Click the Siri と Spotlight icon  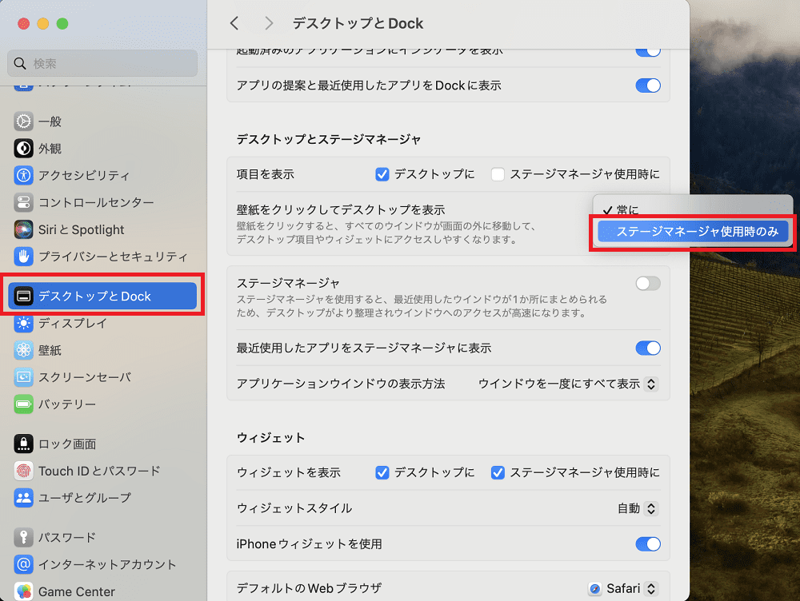click(x=23, y=229)
